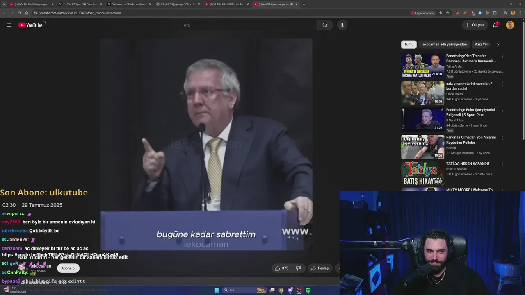Open Discord from the taskbar
Image resolution: width=525 pixels, height=295 pixels.
(x=290, y=290)
